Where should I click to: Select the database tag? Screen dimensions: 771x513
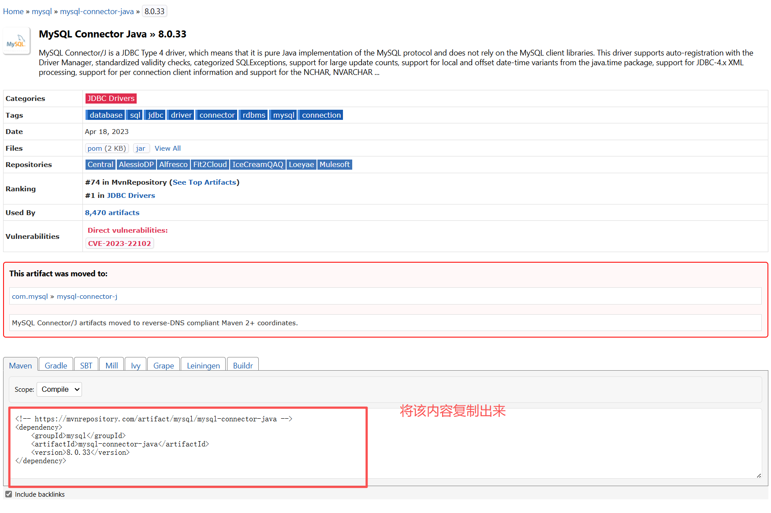pyautogui.click(x=105, y=115)
